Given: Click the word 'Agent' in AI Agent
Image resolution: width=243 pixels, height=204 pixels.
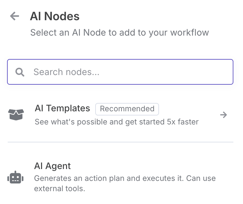Looking at the screenshot, I should [58, 166].
